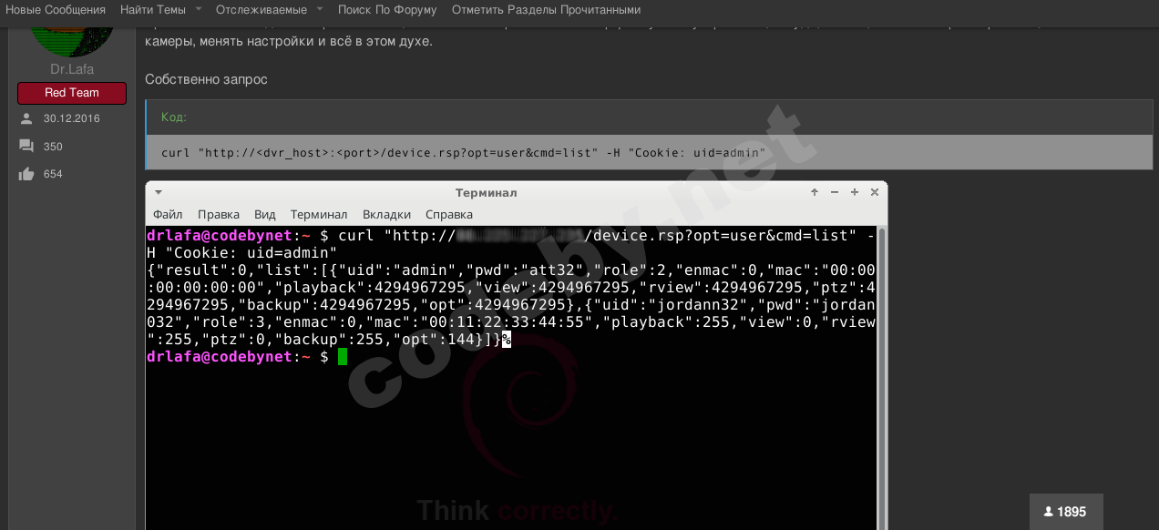Close the Терминал window
1159x530 pixels.
(x=875, y=192)
